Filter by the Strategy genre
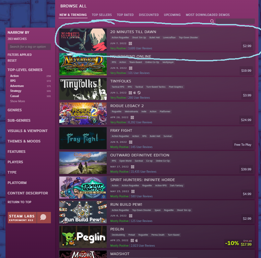Image resolution: width=261 pixels, height=258 pixels. coord(16,91)
